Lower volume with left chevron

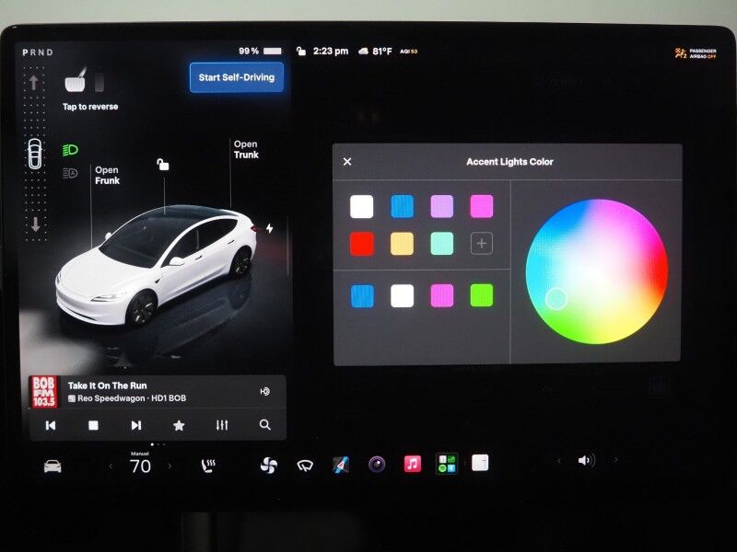559,461
